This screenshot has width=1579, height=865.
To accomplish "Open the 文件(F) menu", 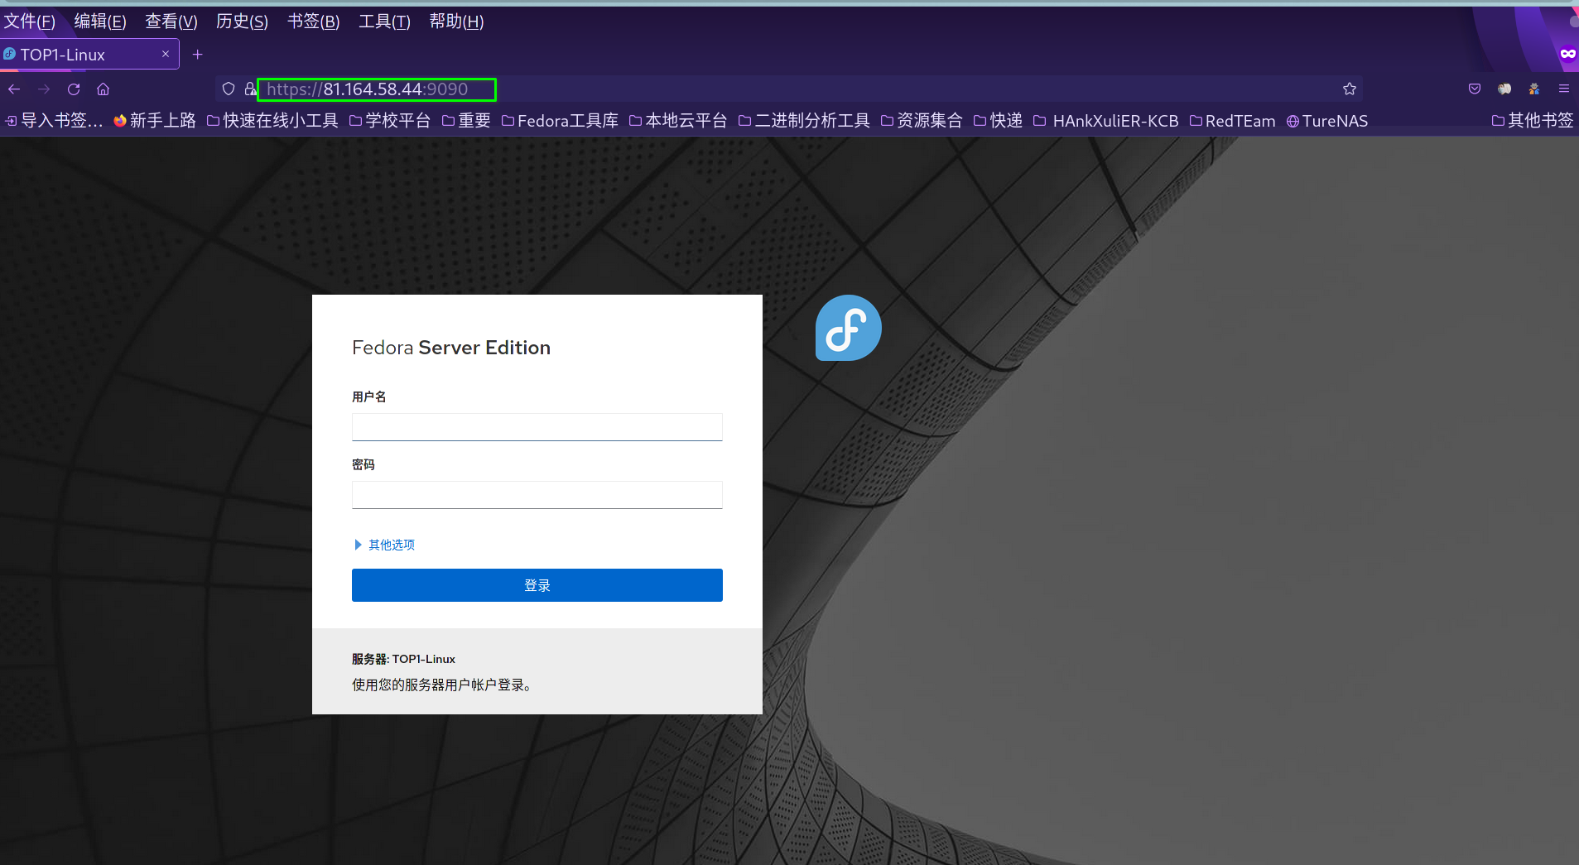I will pyautogui.click(x=30, y=22).
